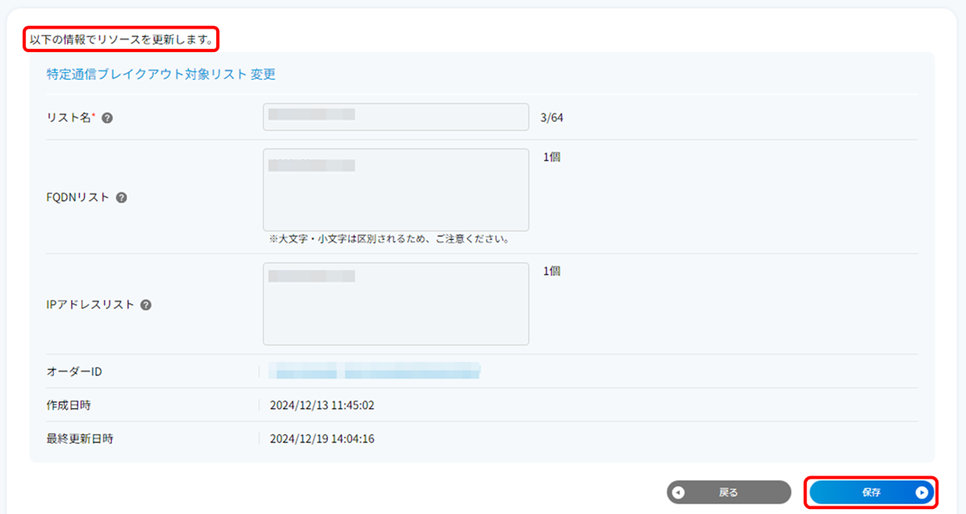Viewport: 966px width, 514px height.
Task: Click the 作成日時 label
Action: click(68, 405)
